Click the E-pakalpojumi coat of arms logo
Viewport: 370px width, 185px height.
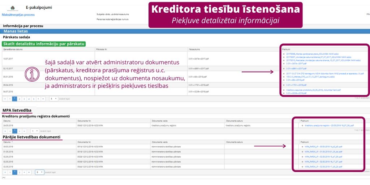(x=13, y=9)
